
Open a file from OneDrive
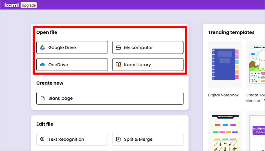(72, 64)
